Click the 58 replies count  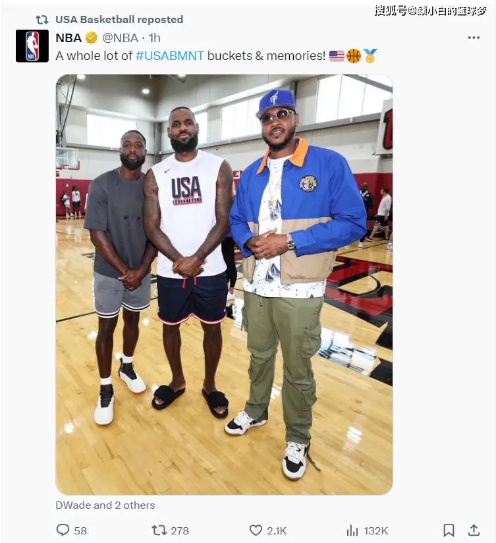[80, 530]
